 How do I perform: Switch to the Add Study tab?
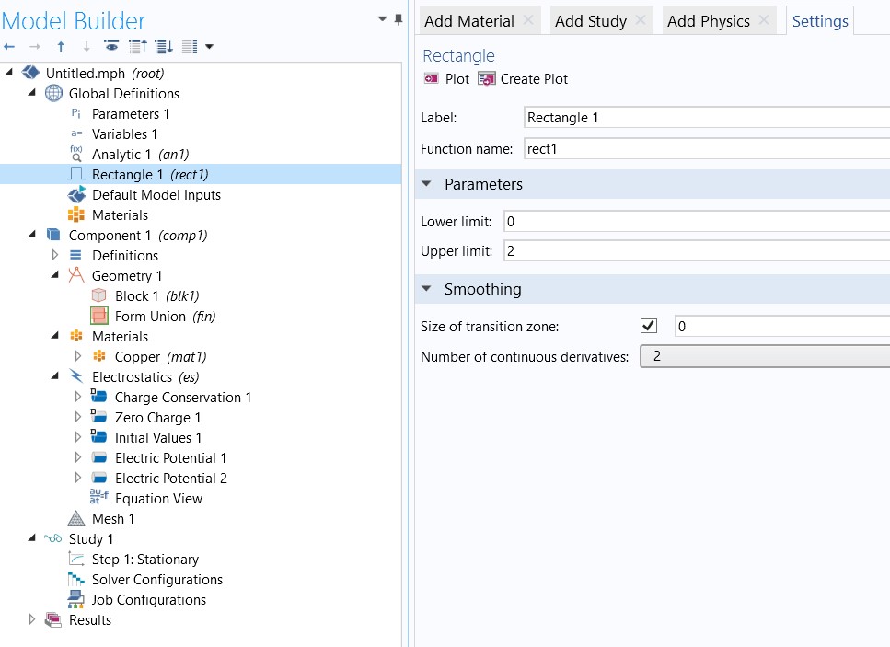[590, 21]
